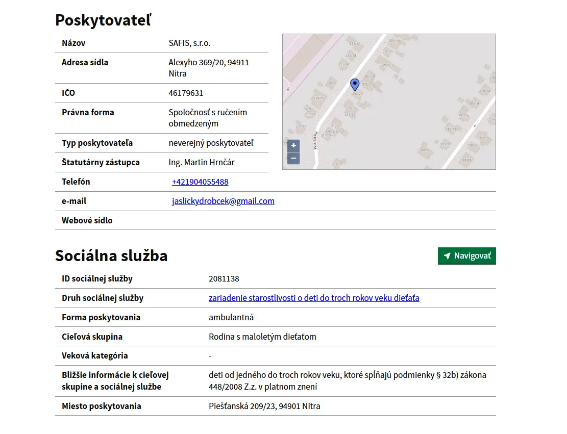Viewport: 567px width, 434px height.
Task: Click the Forma poskytovania label
Action: 101,317
